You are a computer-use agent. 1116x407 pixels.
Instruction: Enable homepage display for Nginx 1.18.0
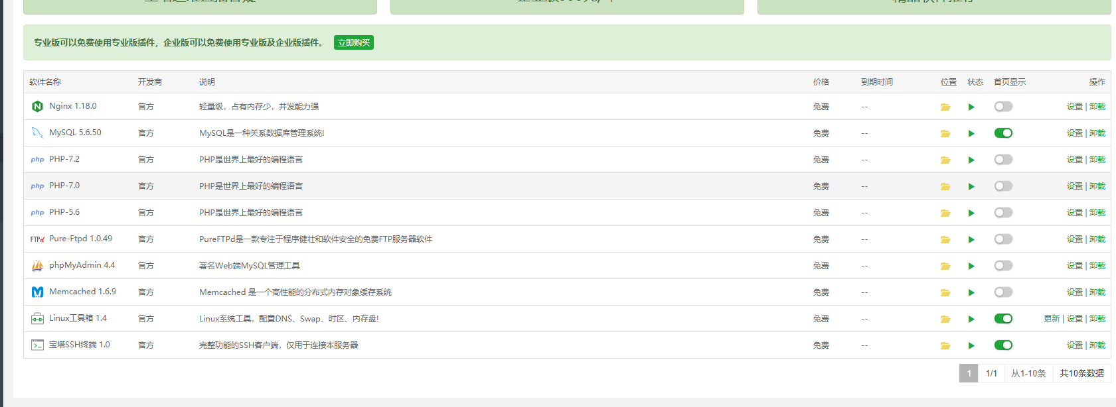coord(1003,107)
